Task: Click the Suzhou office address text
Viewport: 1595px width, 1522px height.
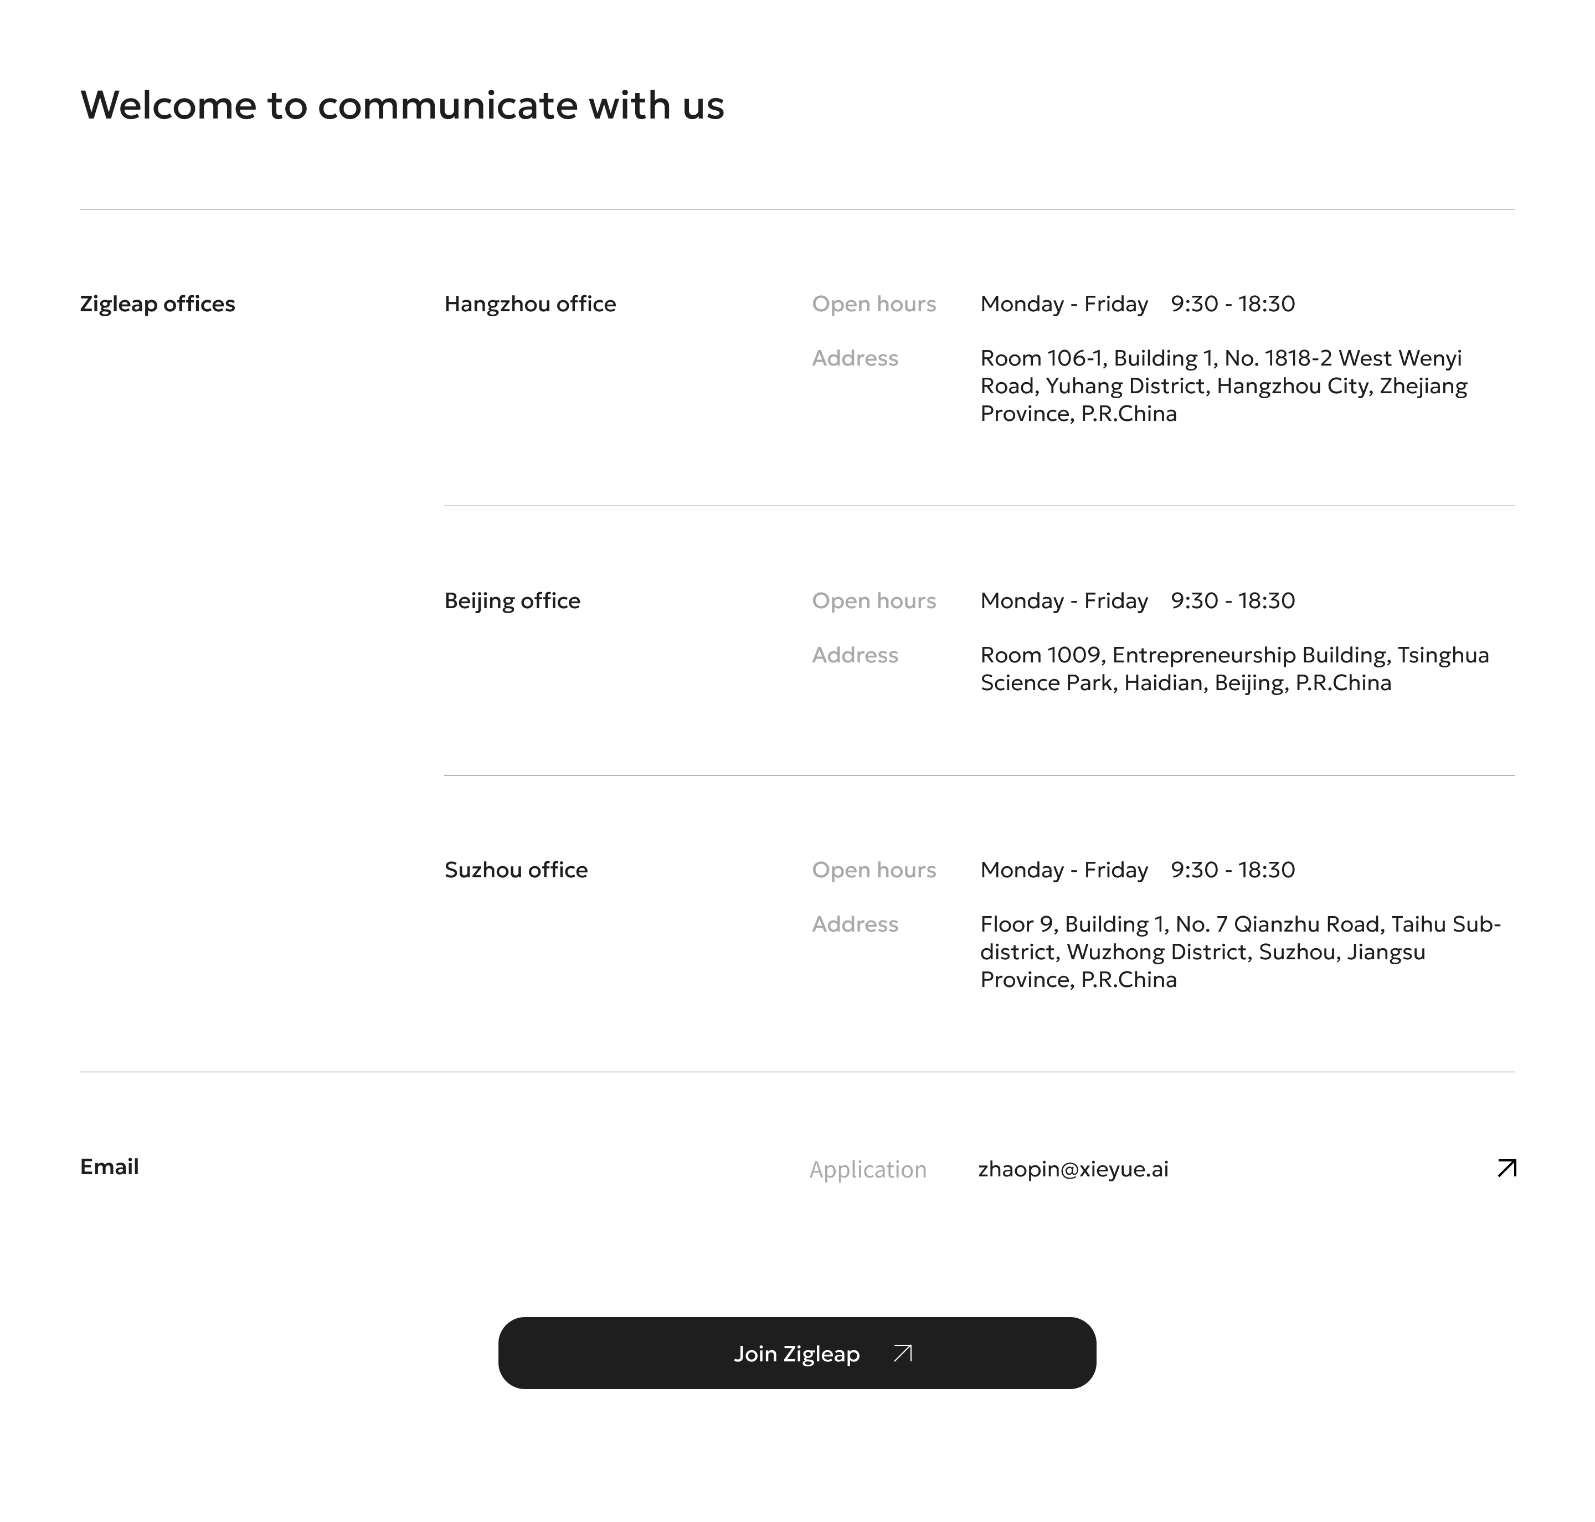Action: (1241, 952)
